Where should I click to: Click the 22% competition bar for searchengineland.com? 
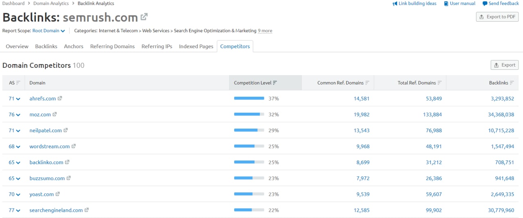249,210
